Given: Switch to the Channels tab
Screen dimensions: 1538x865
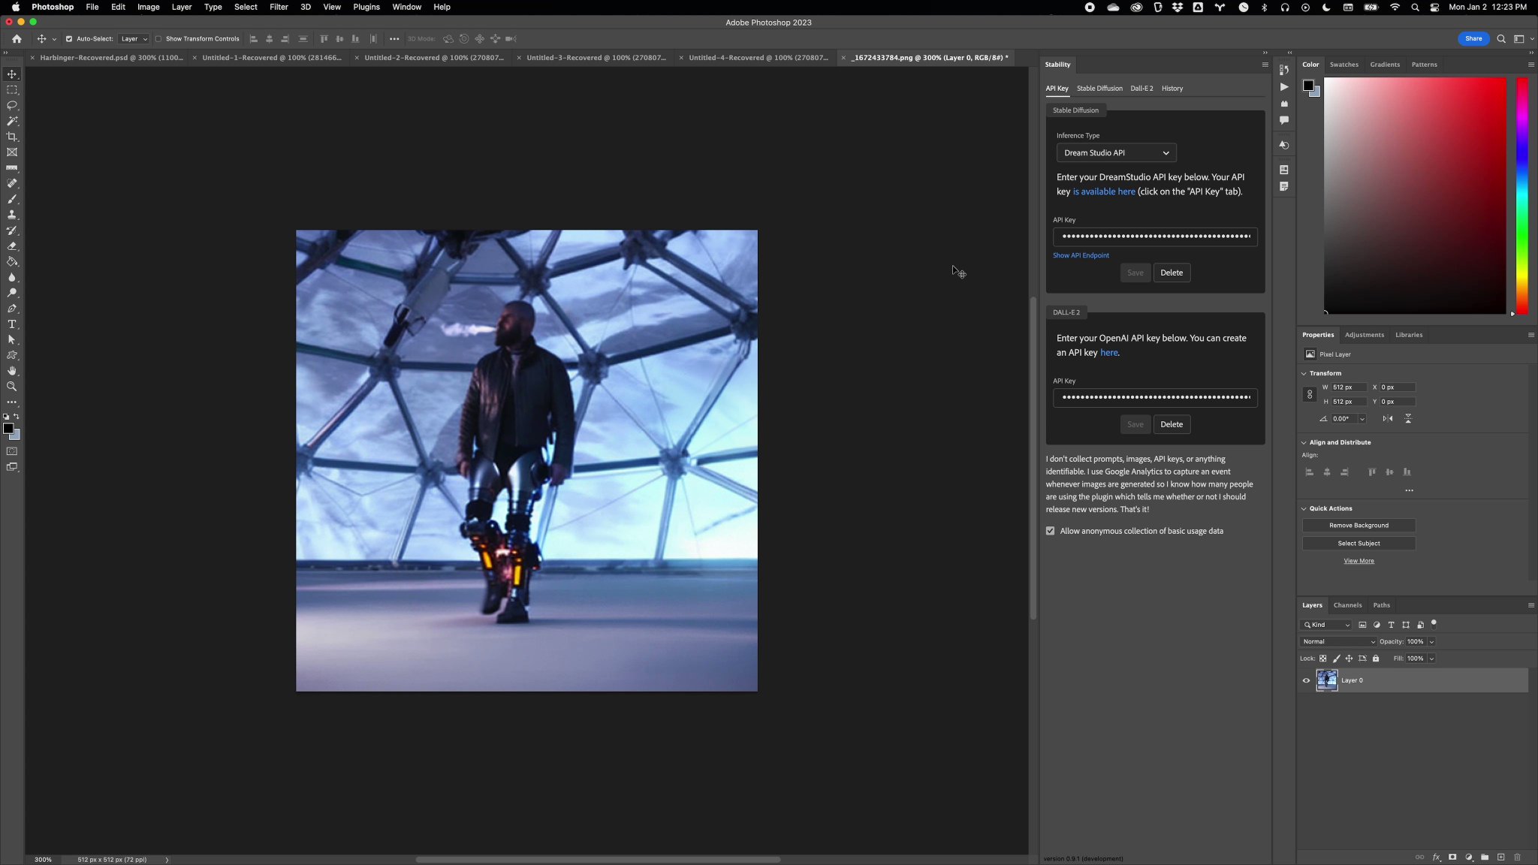Looking at the screenshot, I should pos(1347,605).
